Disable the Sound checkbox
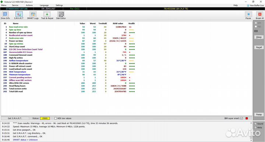Screen dimensions: 265x142 [255, 124]
